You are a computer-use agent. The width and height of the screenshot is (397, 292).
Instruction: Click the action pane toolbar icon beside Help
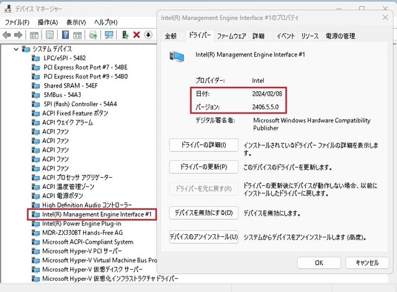tap(77, 35)
